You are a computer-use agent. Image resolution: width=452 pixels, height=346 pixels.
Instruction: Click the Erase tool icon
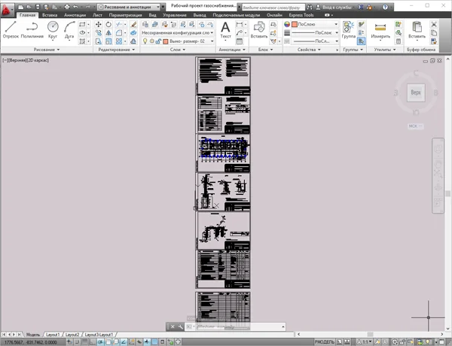(133, 25)
